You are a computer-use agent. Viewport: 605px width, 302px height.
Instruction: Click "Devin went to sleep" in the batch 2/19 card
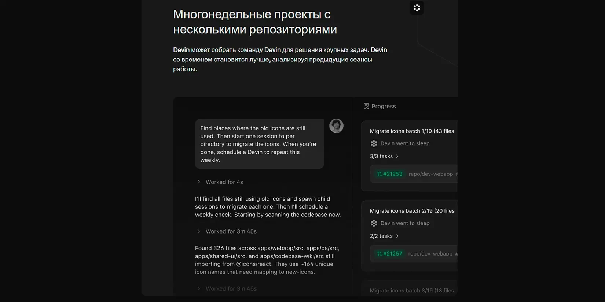405,223
